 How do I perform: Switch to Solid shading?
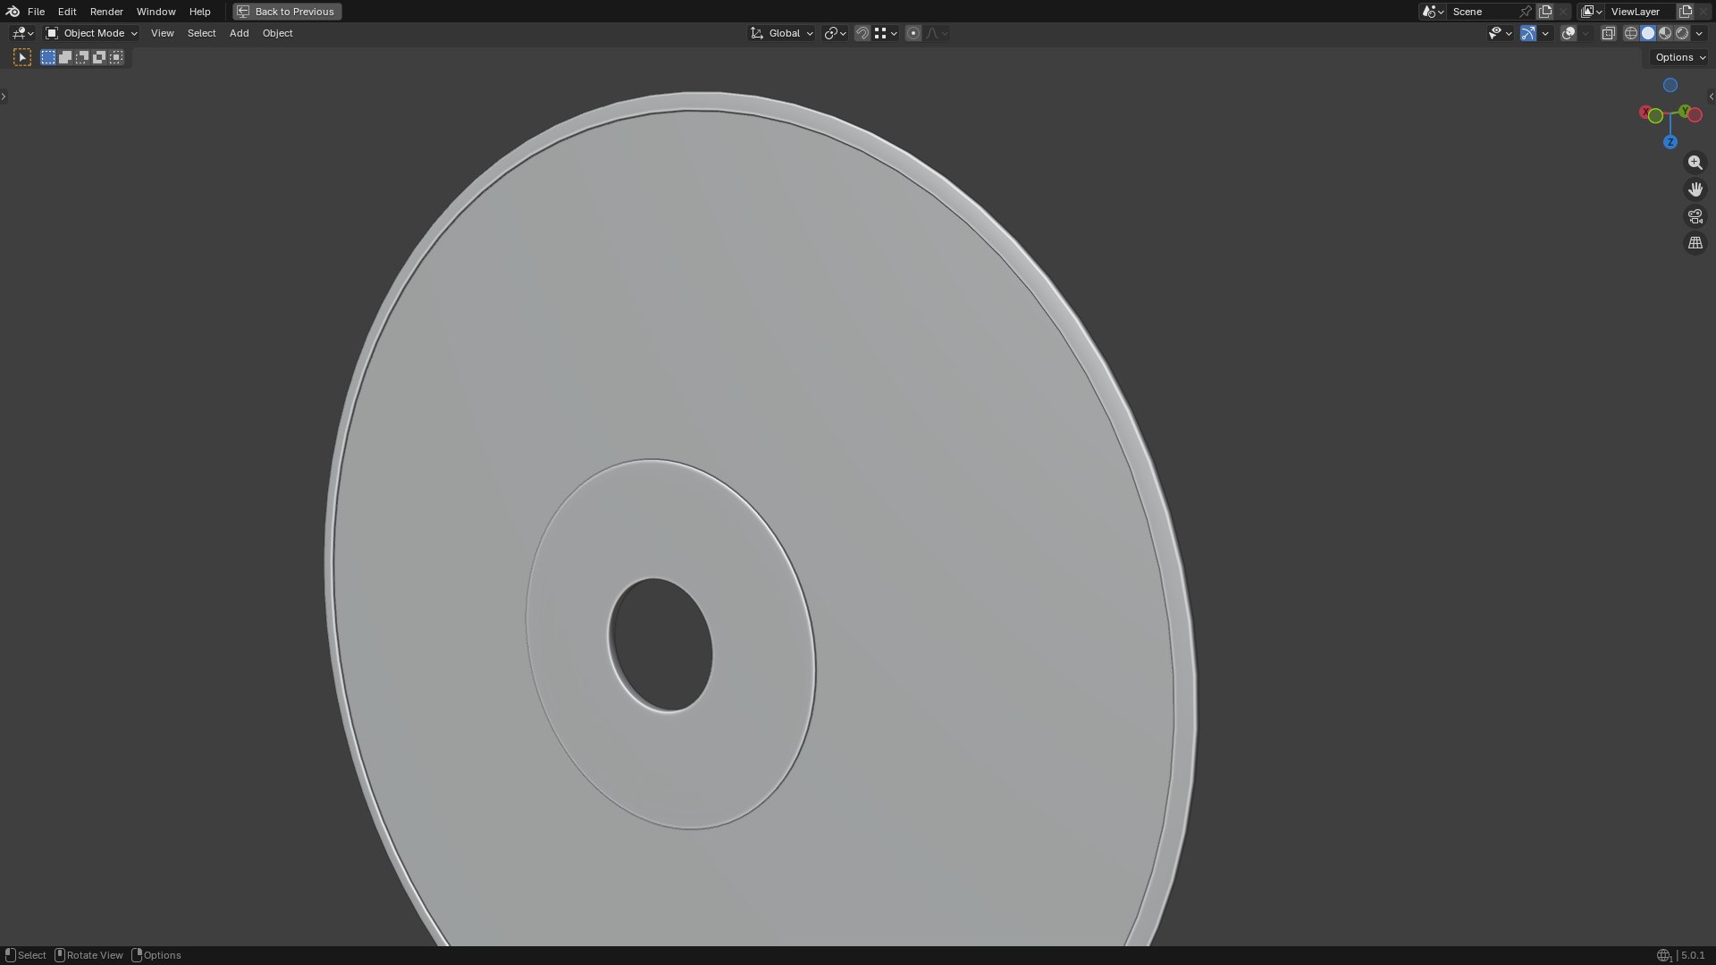(1648, 33)
